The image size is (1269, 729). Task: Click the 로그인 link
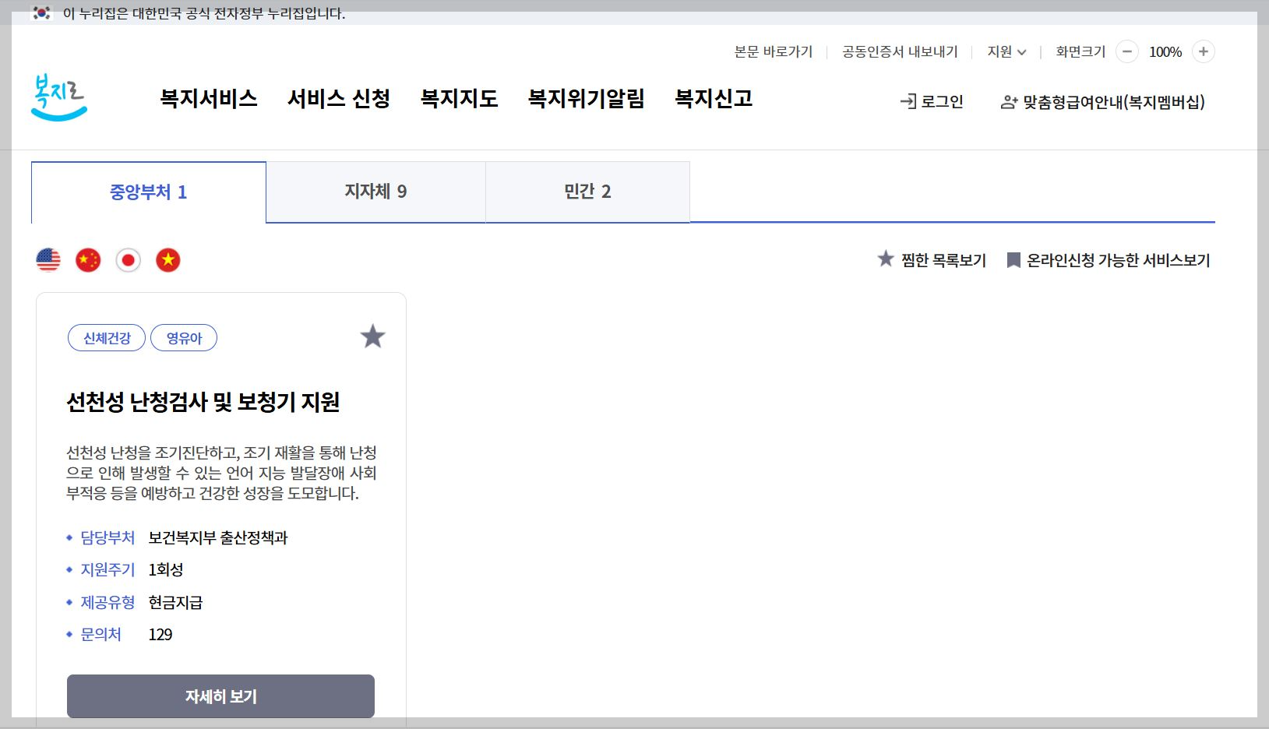tap(932, 102)
